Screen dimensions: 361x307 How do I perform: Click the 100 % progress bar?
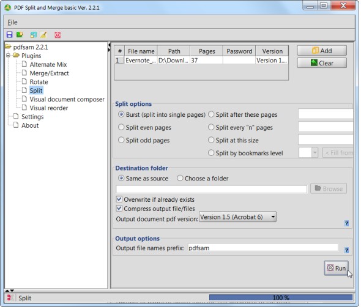tap(281, 298)
